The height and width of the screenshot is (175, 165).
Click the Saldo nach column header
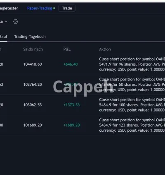[x=33, y=49]
